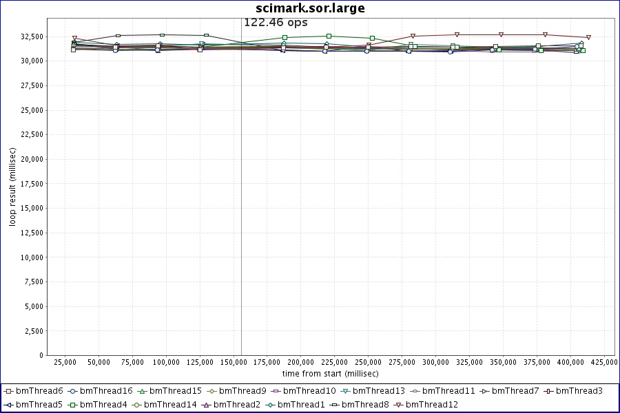Click the bmThread6 legend marker icon

tap(8, 391)
